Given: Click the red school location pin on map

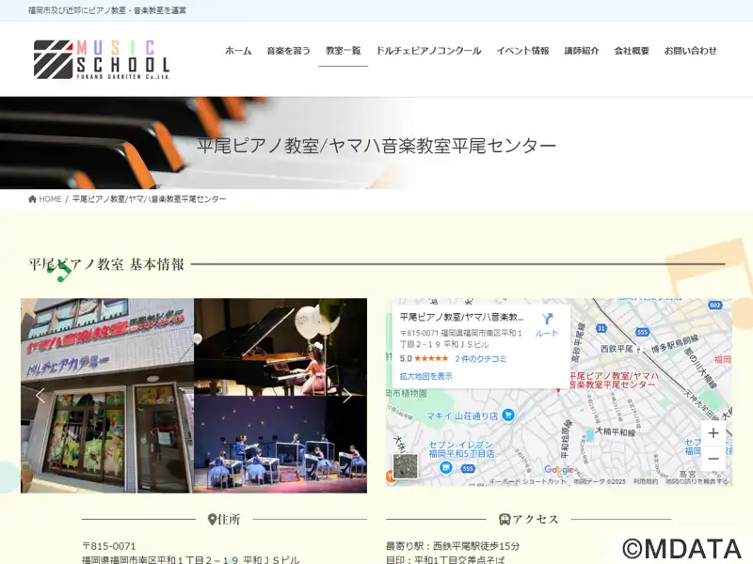Looking at the screenshot, I should 558,390.
